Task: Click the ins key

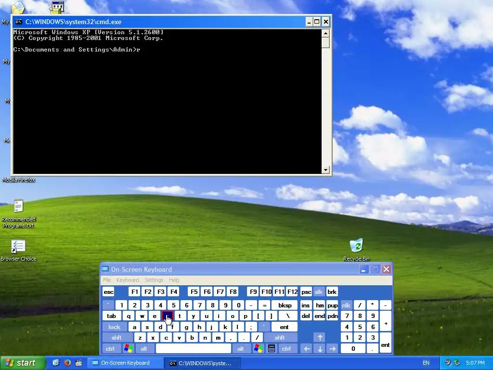Action: pyautogui.click(x=306, y=305)
